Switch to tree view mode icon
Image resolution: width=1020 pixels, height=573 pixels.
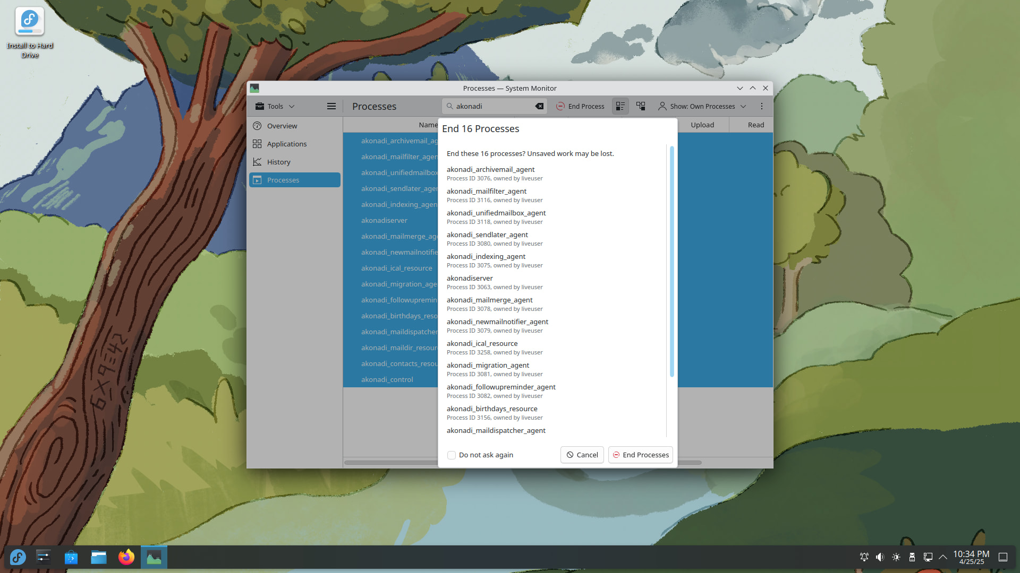coord(641,106)
